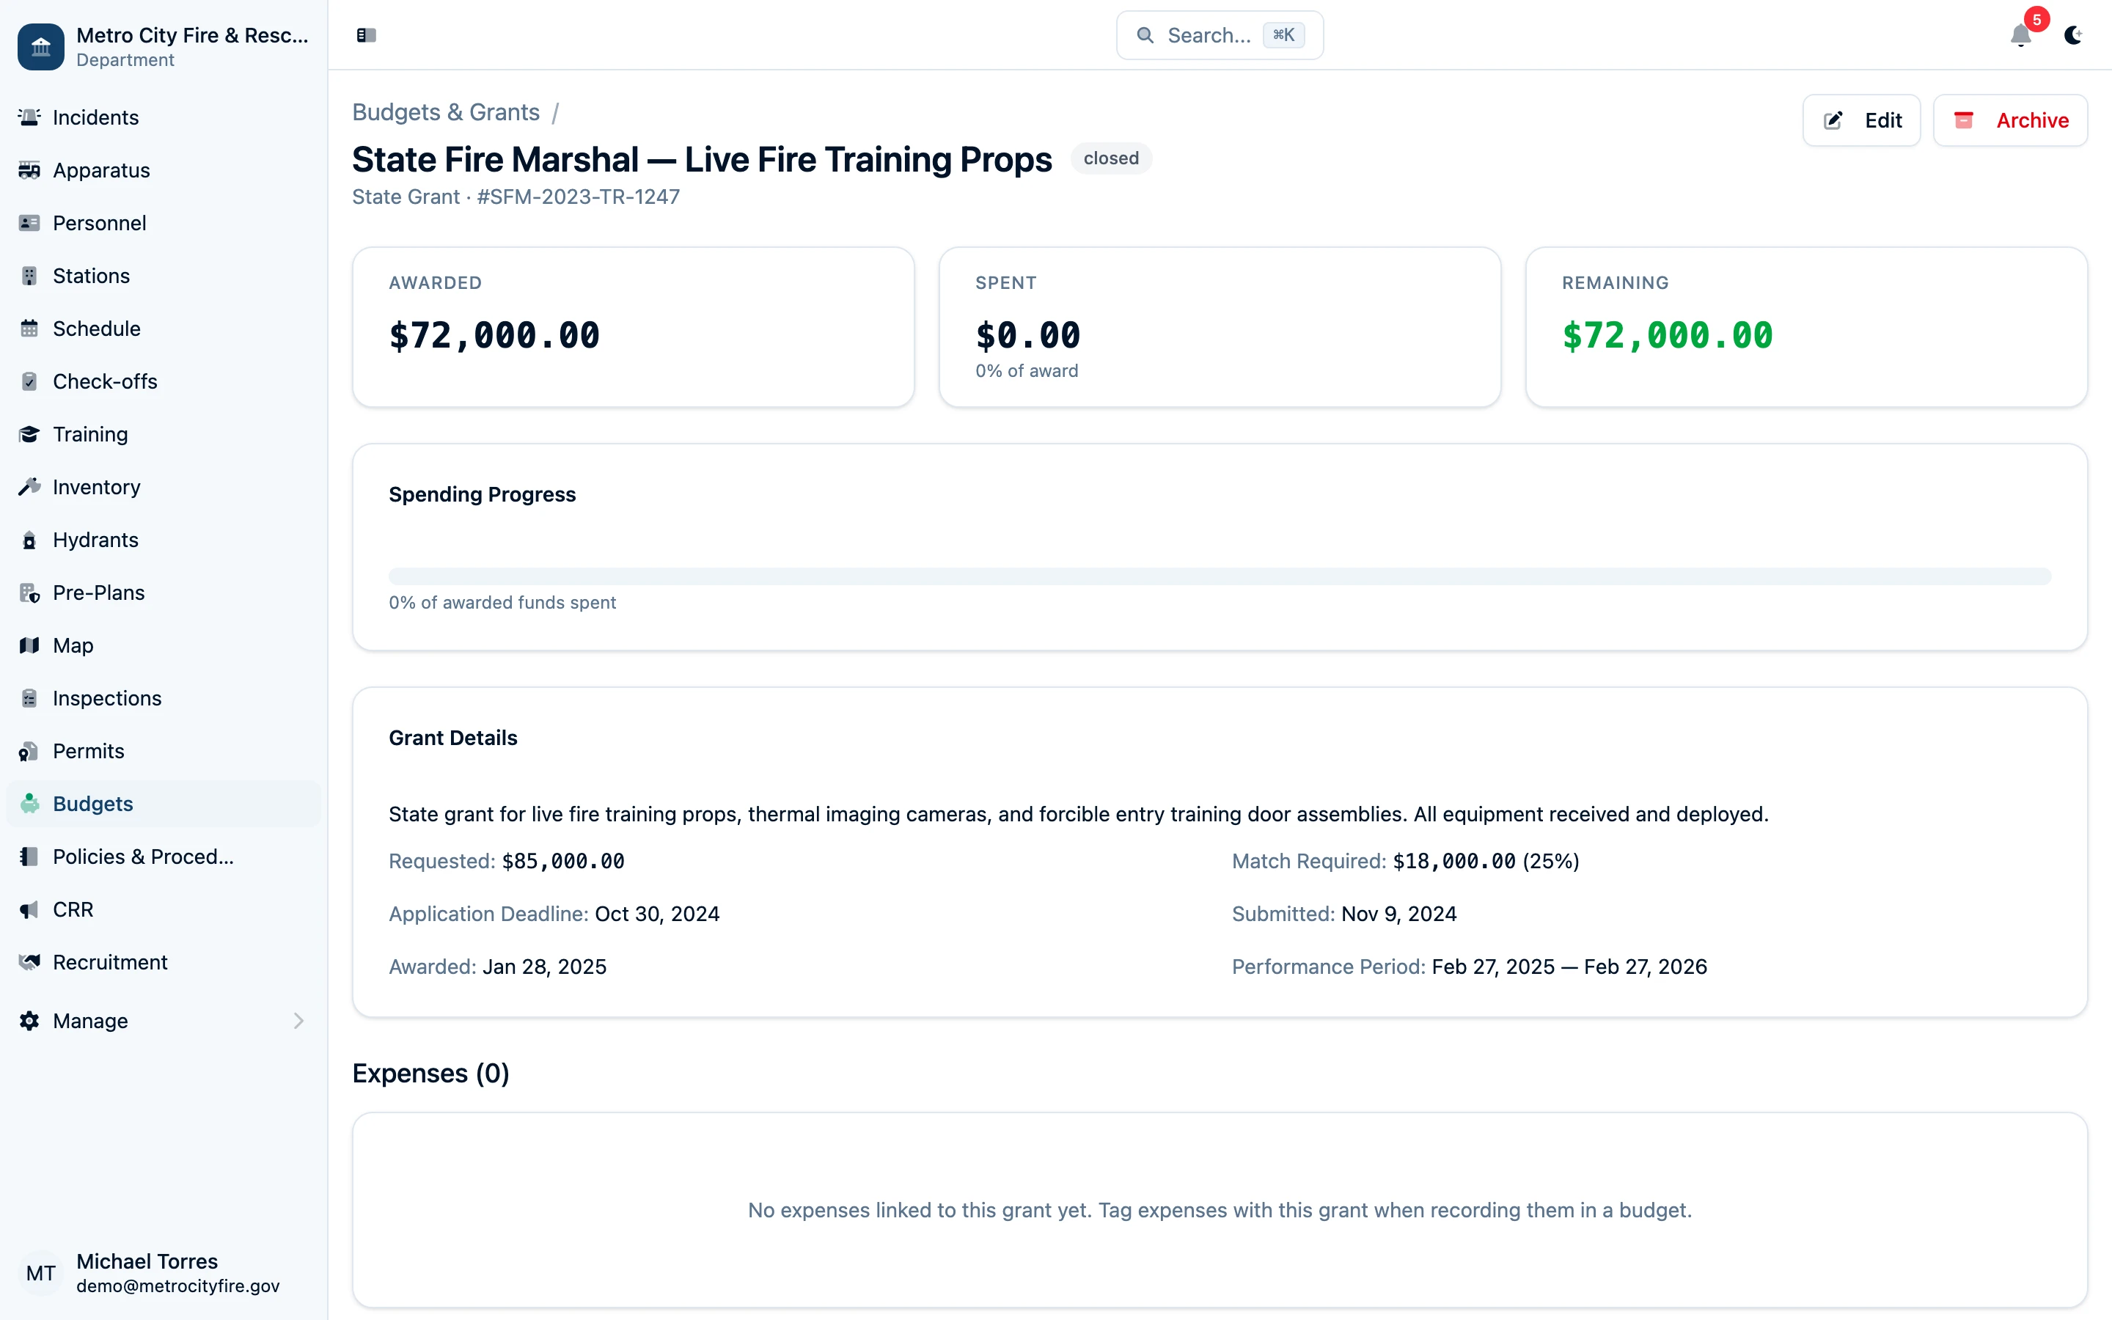Image resolution: width=2112 pixels, height=1320 pixels.
Task: Expand the Manage section chevron
Action: pos(298,1021)
